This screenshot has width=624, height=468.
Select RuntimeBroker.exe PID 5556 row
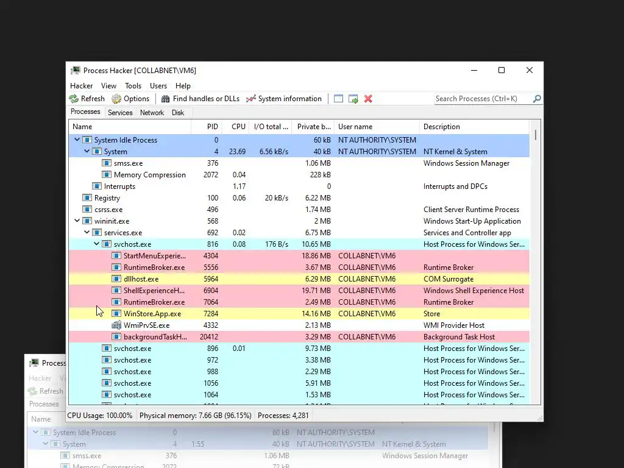click(x=299, y=267)
